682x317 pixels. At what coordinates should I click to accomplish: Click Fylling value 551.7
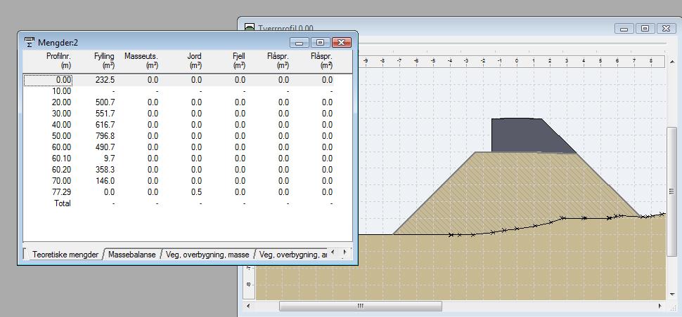click(105, 114)
